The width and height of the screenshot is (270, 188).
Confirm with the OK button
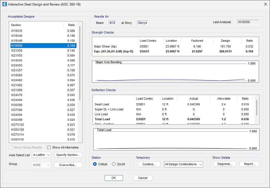pyautogui.click(x=114, y=178)
